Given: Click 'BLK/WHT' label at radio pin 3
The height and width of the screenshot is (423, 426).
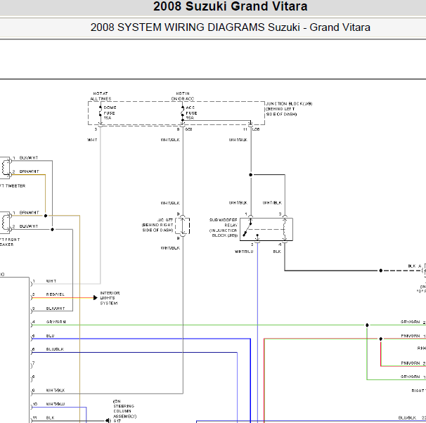Looking at the screenshot, I should [56, 308].
